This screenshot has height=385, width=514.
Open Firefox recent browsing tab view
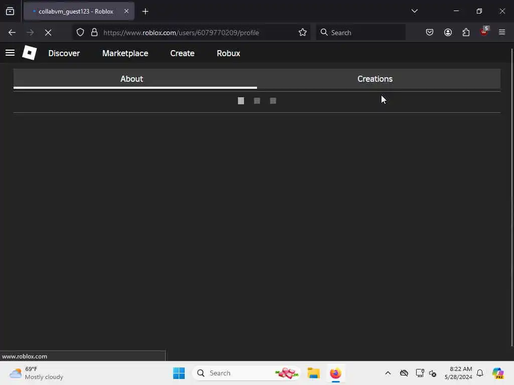click(x=10, y=11)
